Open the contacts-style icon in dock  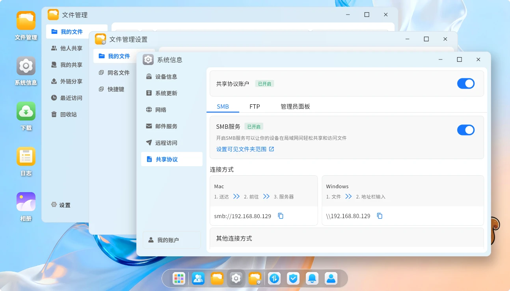pos(198,279)
